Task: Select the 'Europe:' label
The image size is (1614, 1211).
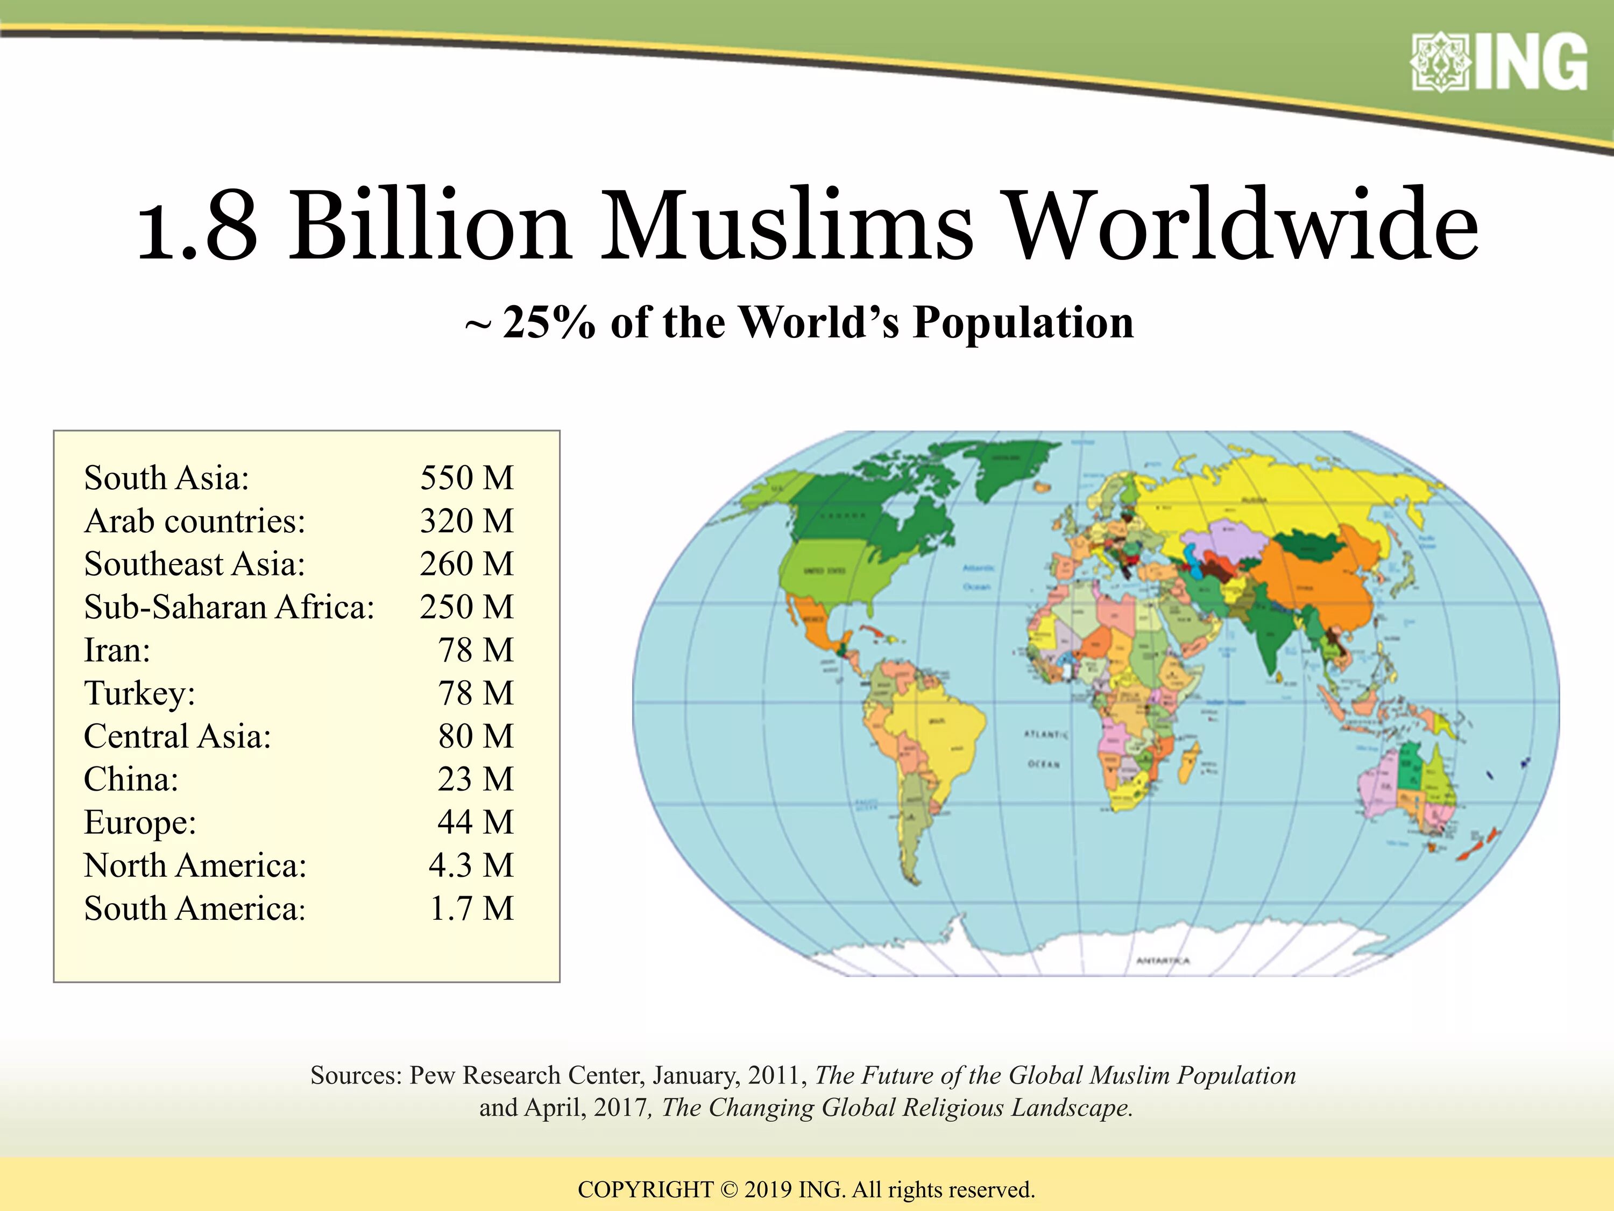Action: [x=140, y=822]
